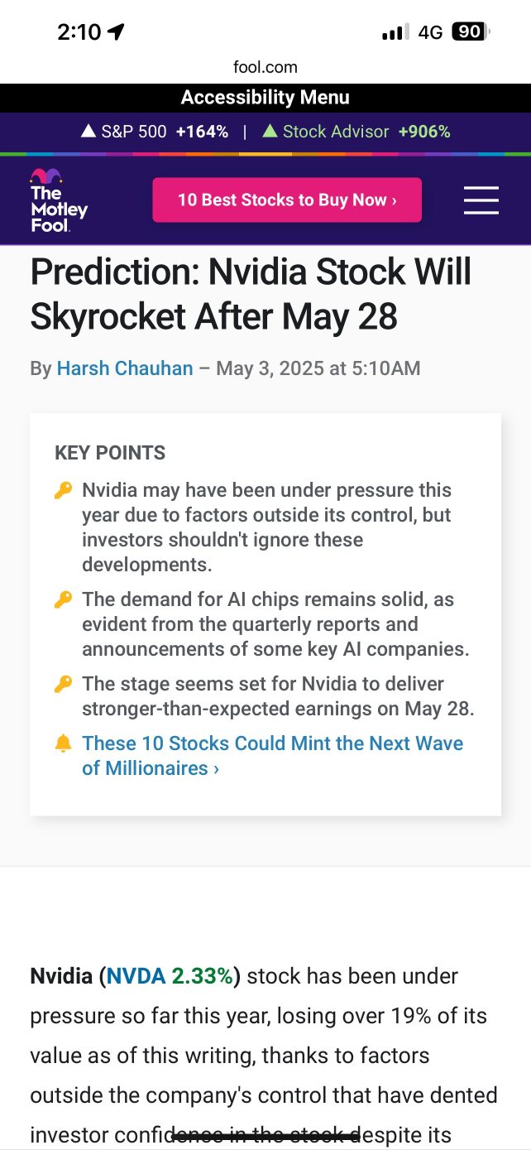Tap the white S&P 500 triangle icon
The height and width of the screenshot is (1150, 531).
coord(88,131)
